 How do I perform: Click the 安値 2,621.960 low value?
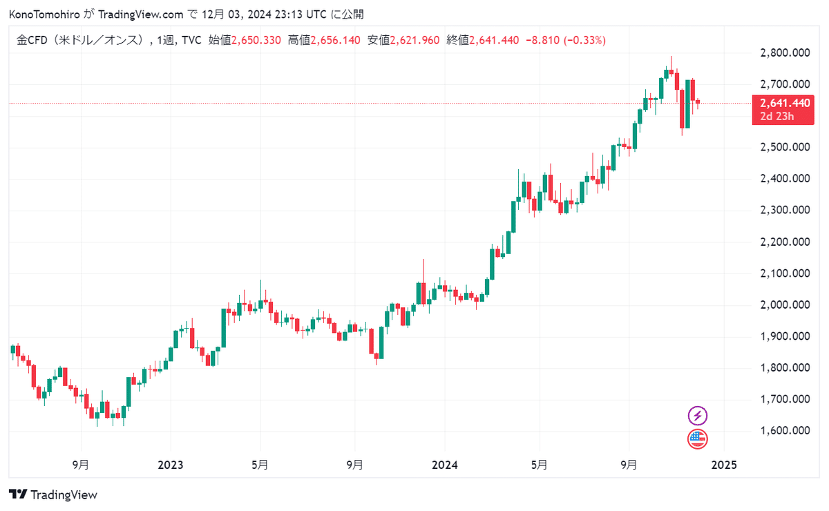pos(403,41)
